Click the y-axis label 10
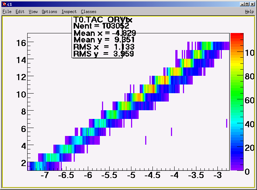 point(21,95)
